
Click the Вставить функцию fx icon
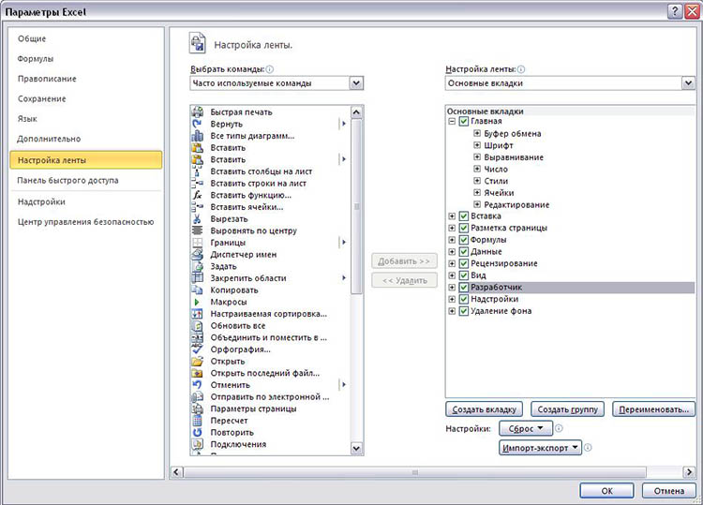(197, 195)
